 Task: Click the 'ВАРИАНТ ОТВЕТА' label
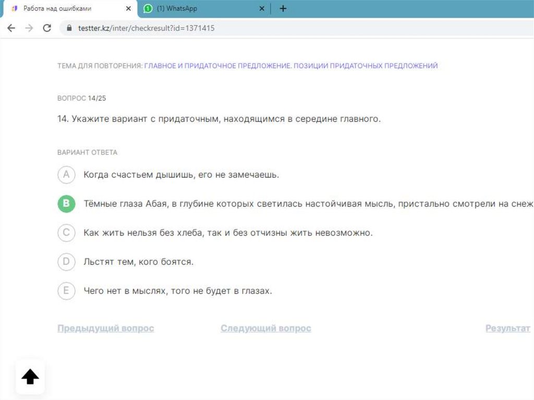(x=87, y=152)
